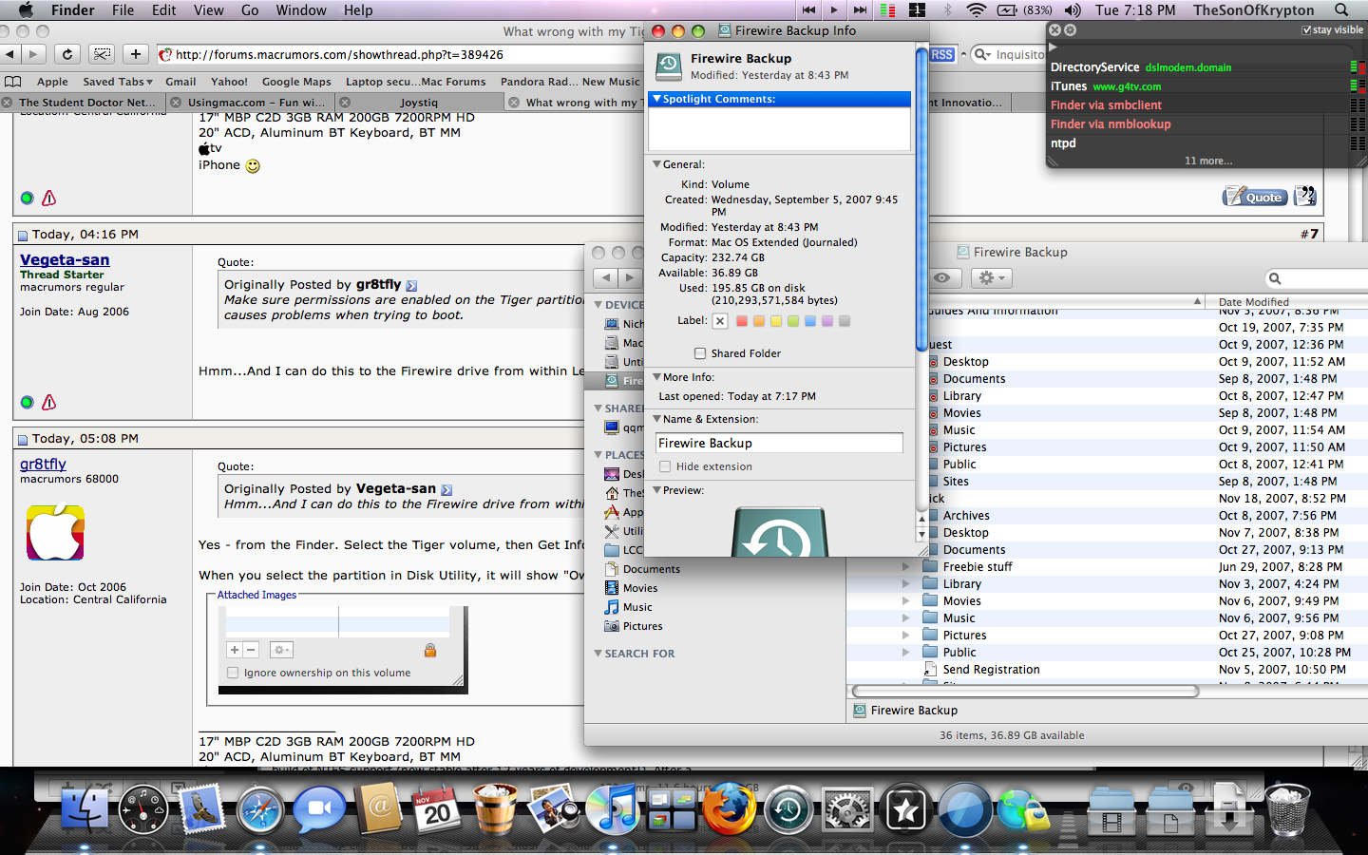The height and width of the screenshot is (855, 1368).
Task: Apply the green label color
Action: click(793, 321)
